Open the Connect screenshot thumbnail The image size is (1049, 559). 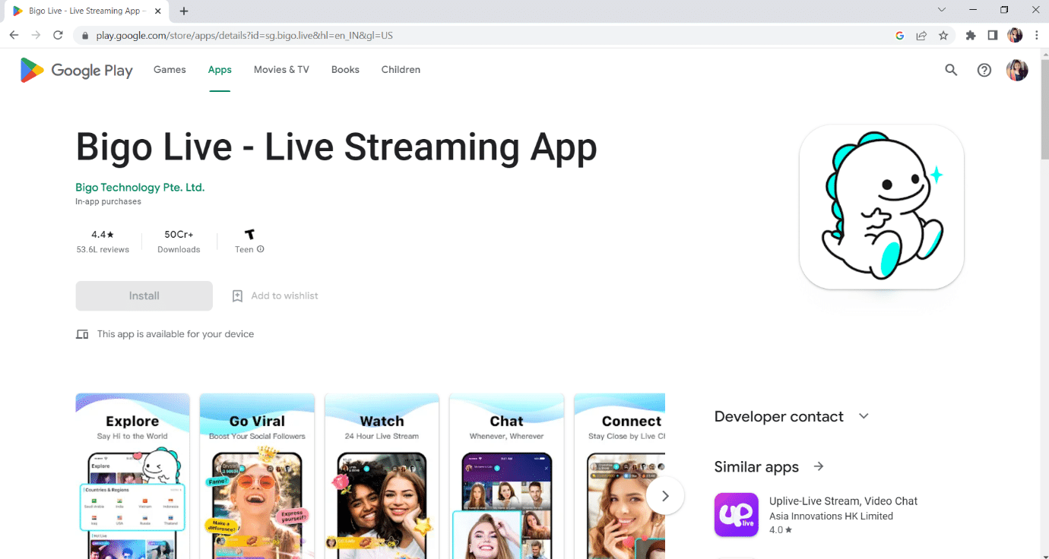[620, 476]
